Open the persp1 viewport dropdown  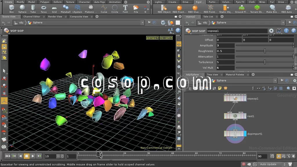click(x=152, y=38)
